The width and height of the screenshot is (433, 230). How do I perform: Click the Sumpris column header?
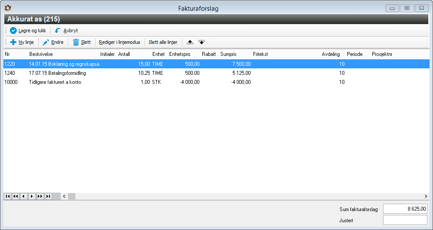point(229,54)
